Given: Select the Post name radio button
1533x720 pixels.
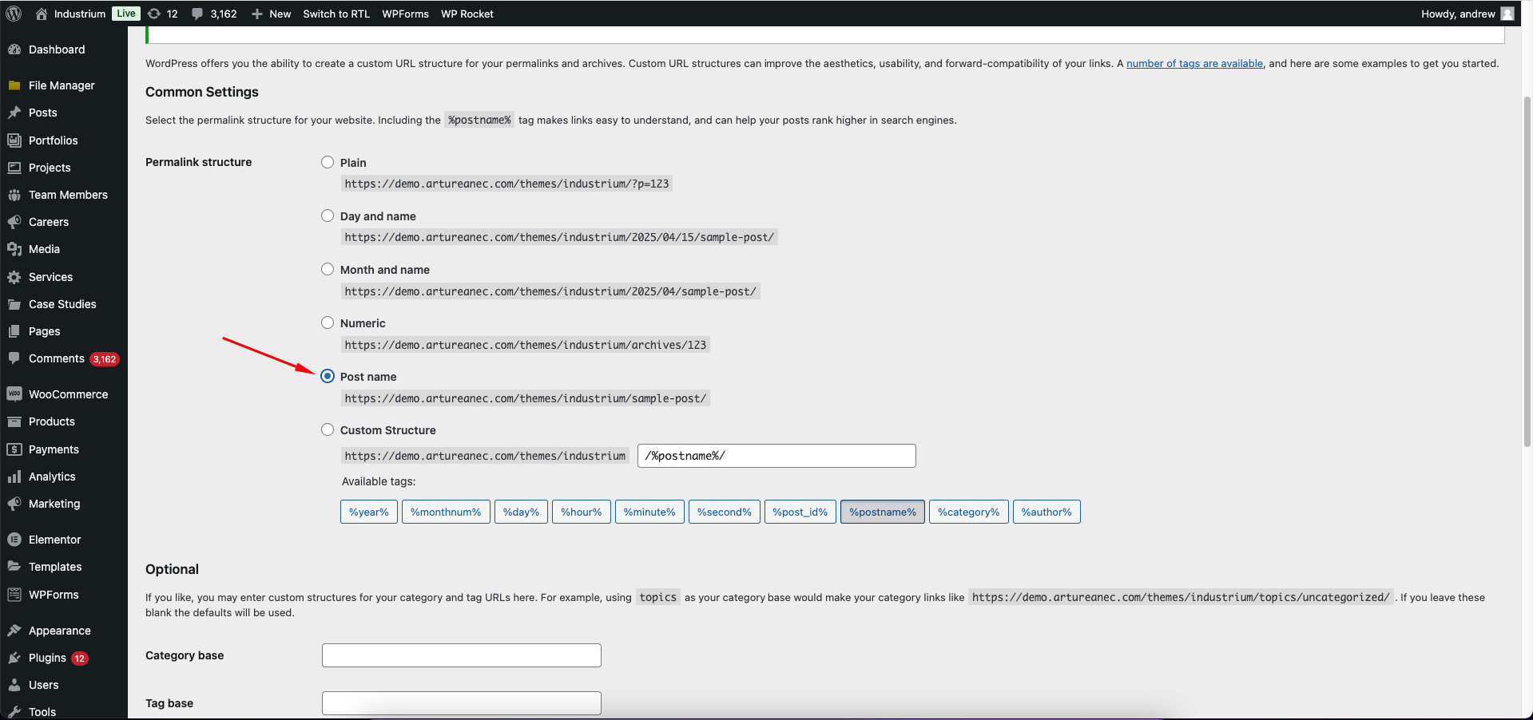Looking at the screenshot, I should pos(328,376).
